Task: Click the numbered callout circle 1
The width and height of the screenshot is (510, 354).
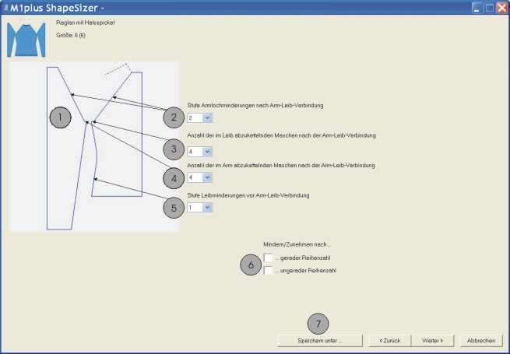Action: [60, 118]
